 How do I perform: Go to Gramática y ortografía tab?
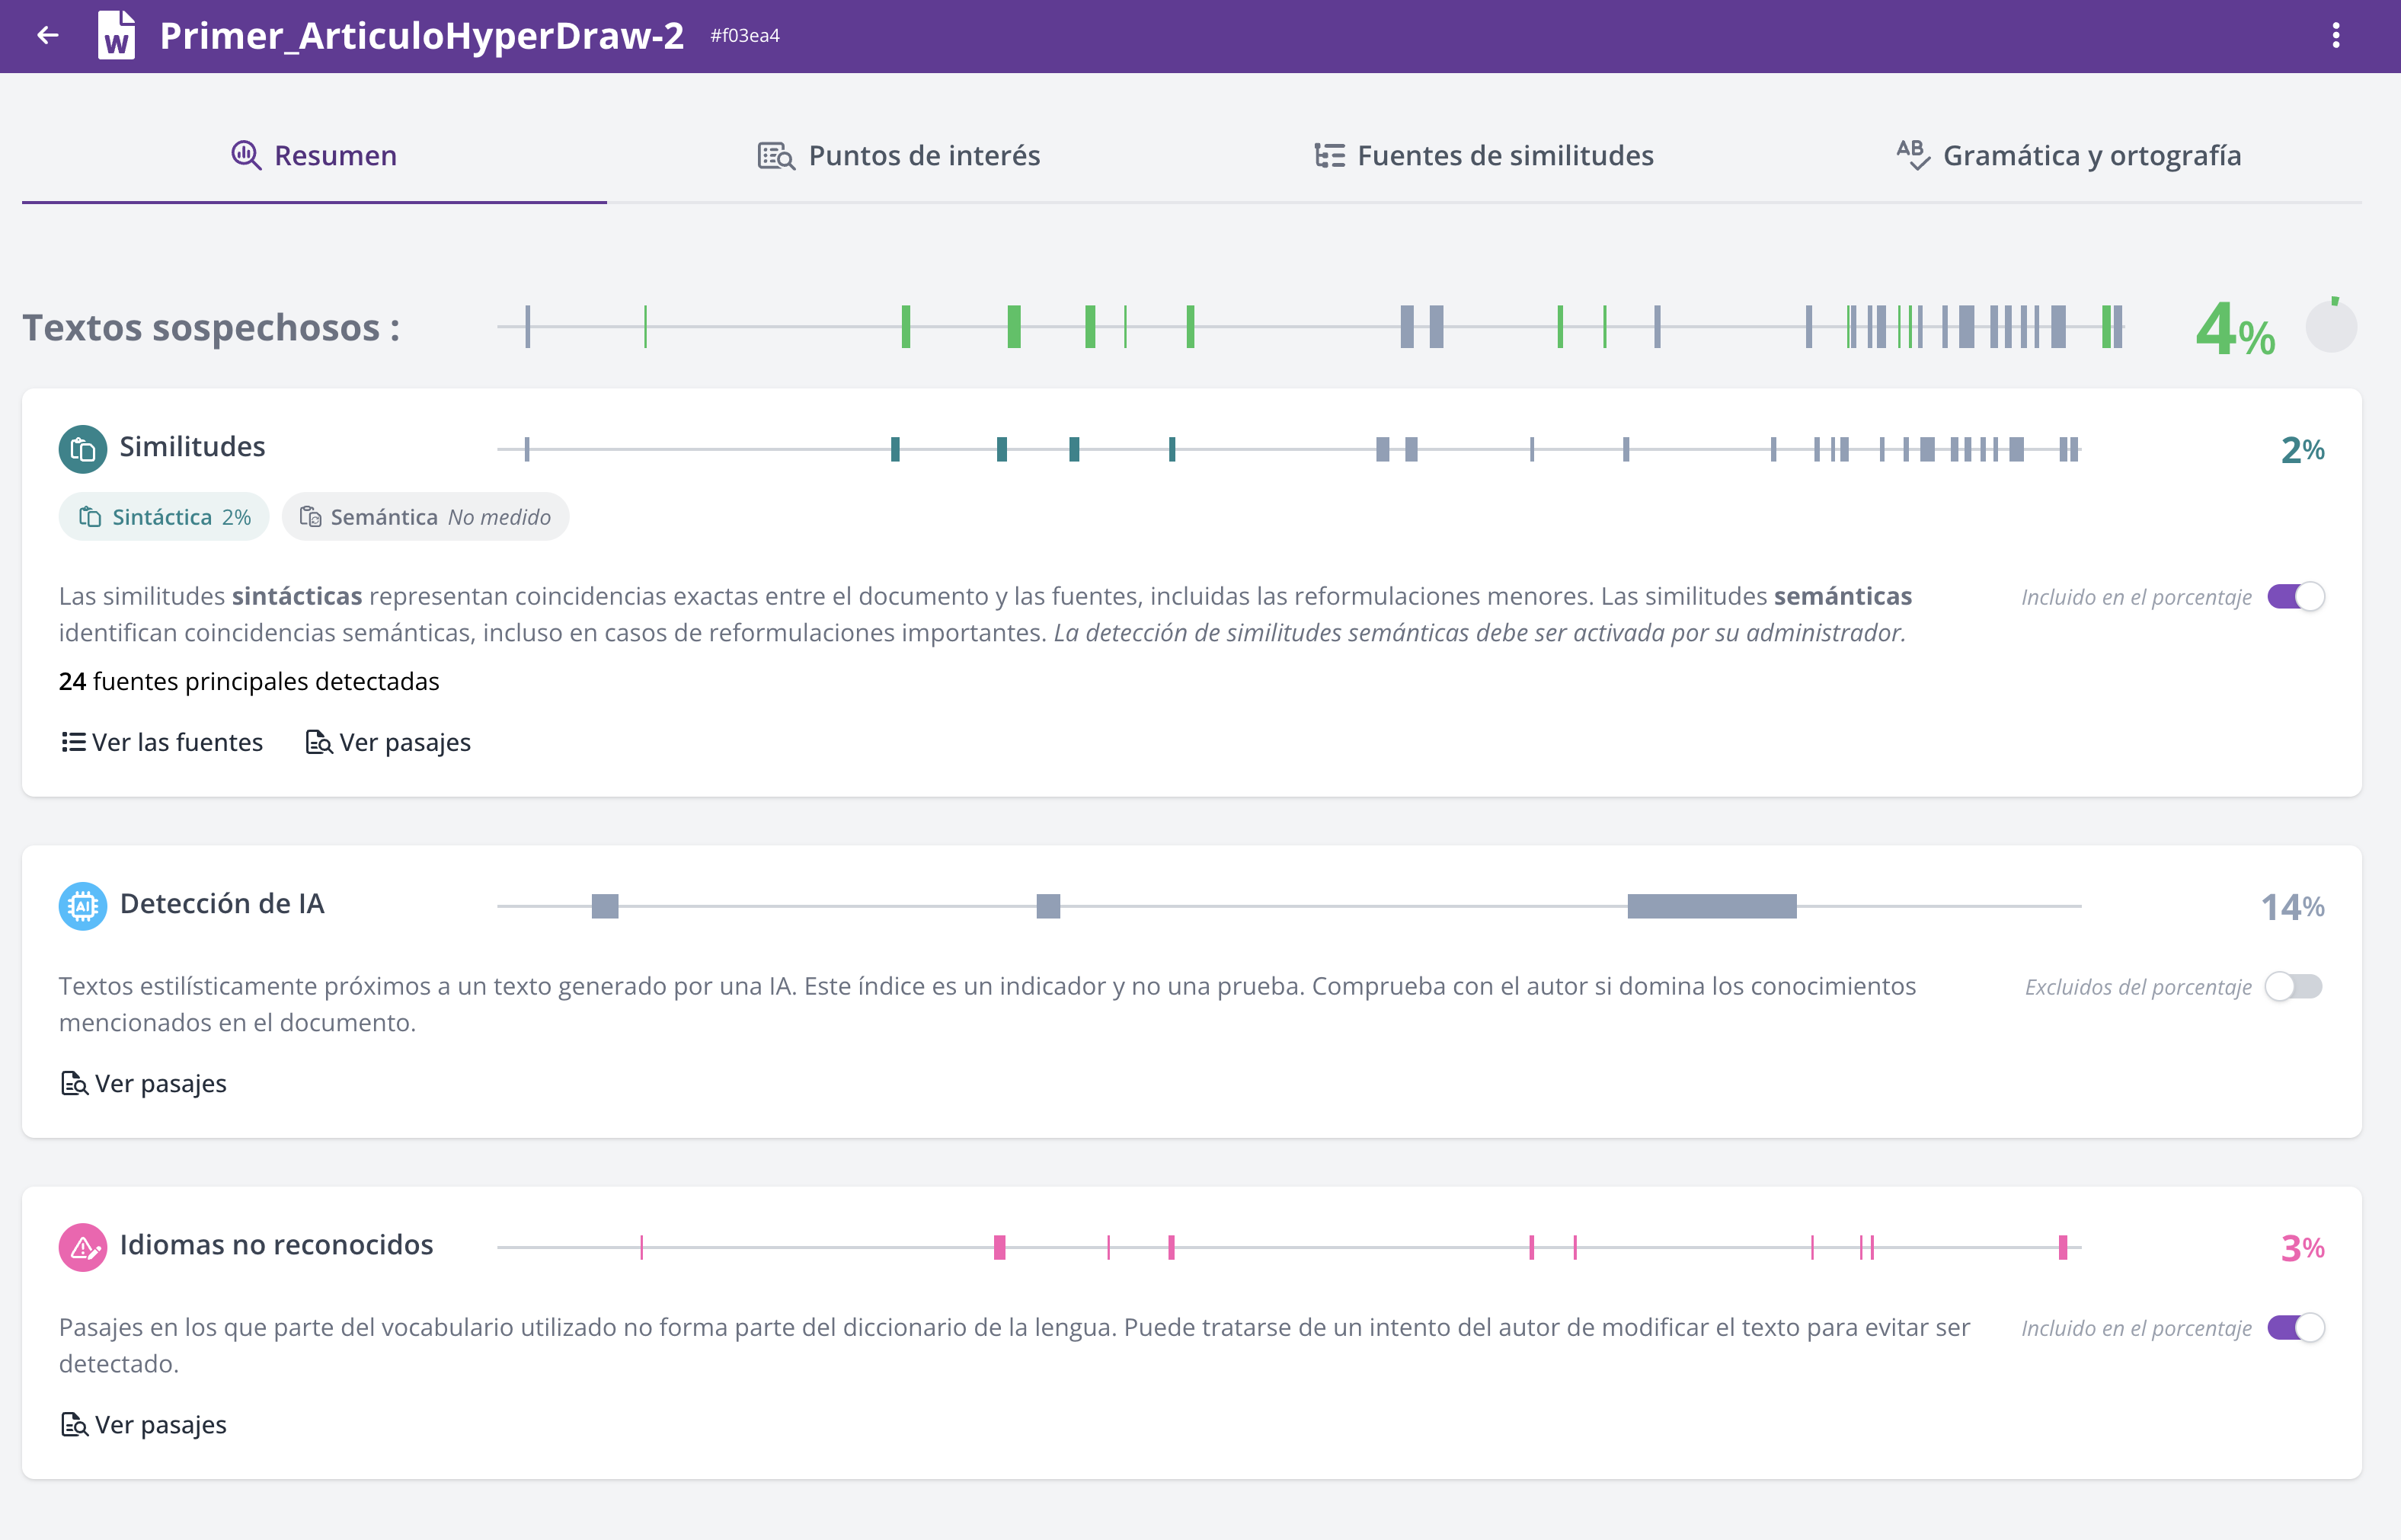[x=2069, y=156]
